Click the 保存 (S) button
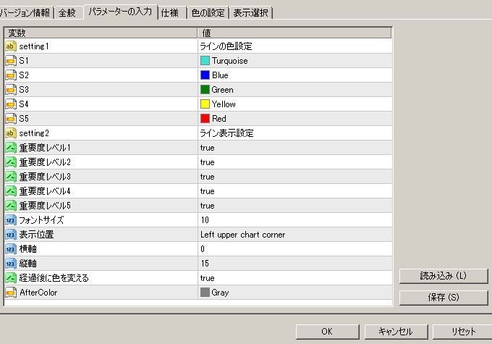492x344 pixels. coord(444,297)
